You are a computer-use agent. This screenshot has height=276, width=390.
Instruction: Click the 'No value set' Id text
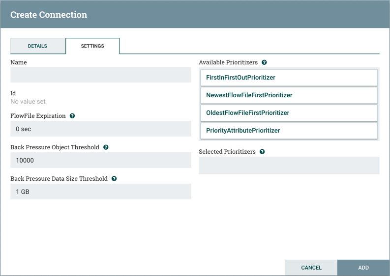[x=28, y=102]
